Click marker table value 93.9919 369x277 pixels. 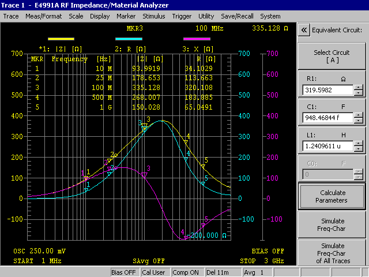click(x=146, y=69)
